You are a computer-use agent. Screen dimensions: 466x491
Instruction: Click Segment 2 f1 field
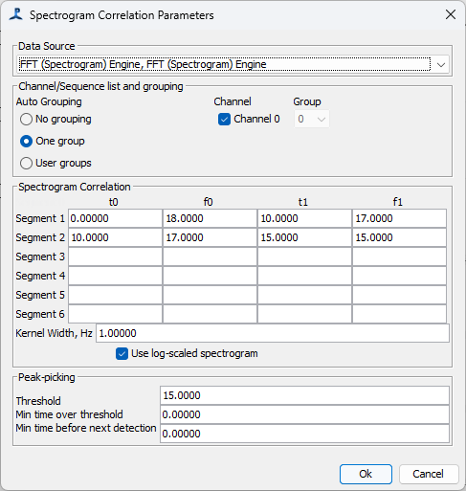tap(399, 237)
